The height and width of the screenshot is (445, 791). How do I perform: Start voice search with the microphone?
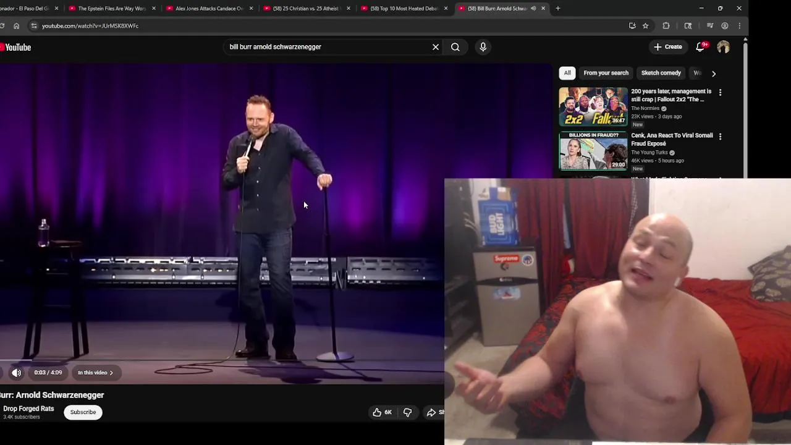tap(483, 47)
